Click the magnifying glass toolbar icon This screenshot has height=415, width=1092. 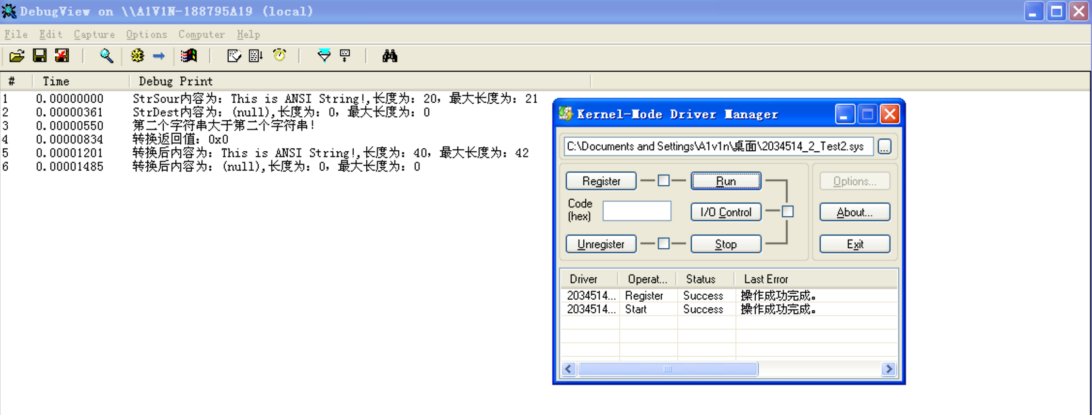tap(106, 56)
